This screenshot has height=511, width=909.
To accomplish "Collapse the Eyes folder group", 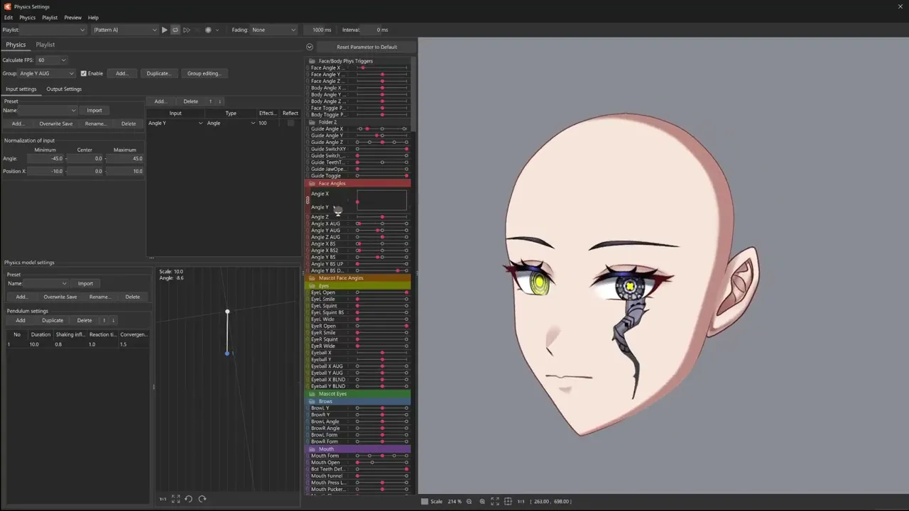I will point(312,285).
